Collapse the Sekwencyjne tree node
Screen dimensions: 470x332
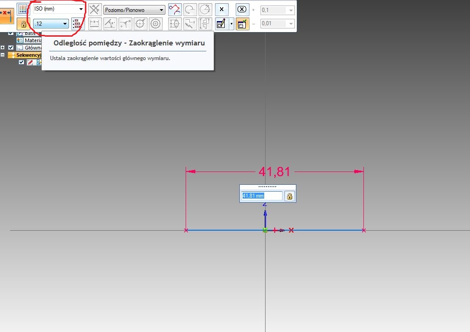click(3, 55)
